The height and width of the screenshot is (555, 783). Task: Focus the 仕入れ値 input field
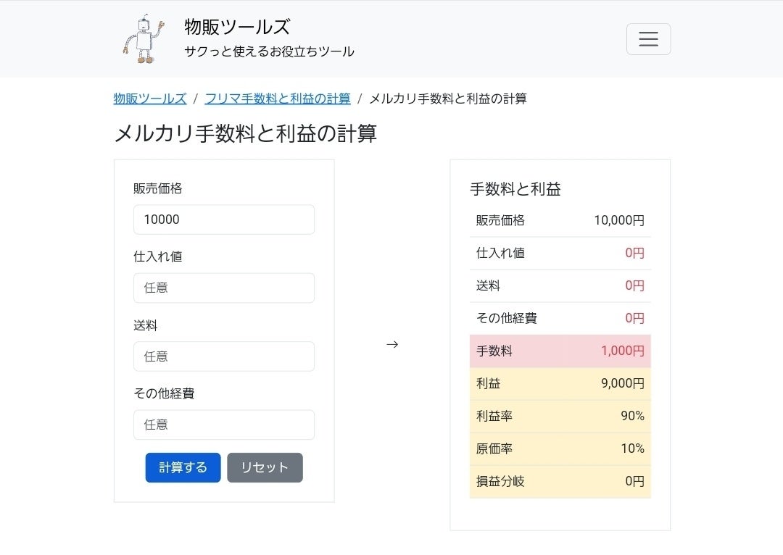224,288
